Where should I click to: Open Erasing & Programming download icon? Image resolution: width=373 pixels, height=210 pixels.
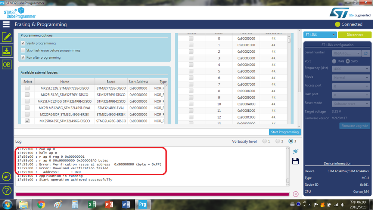click(x=7, y=51)
